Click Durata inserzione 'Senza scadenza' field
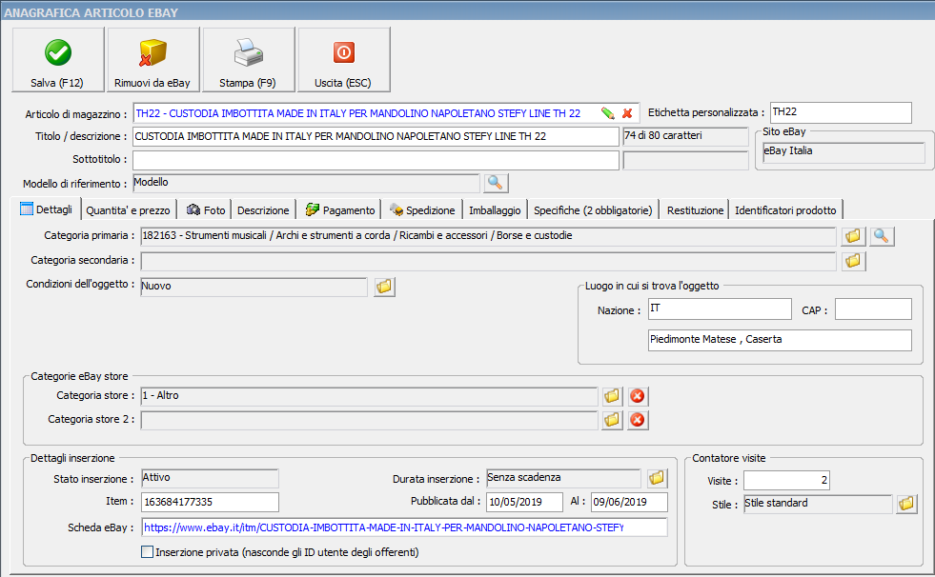The height and width of the screenshot is (577, 935). coord(563,478)
